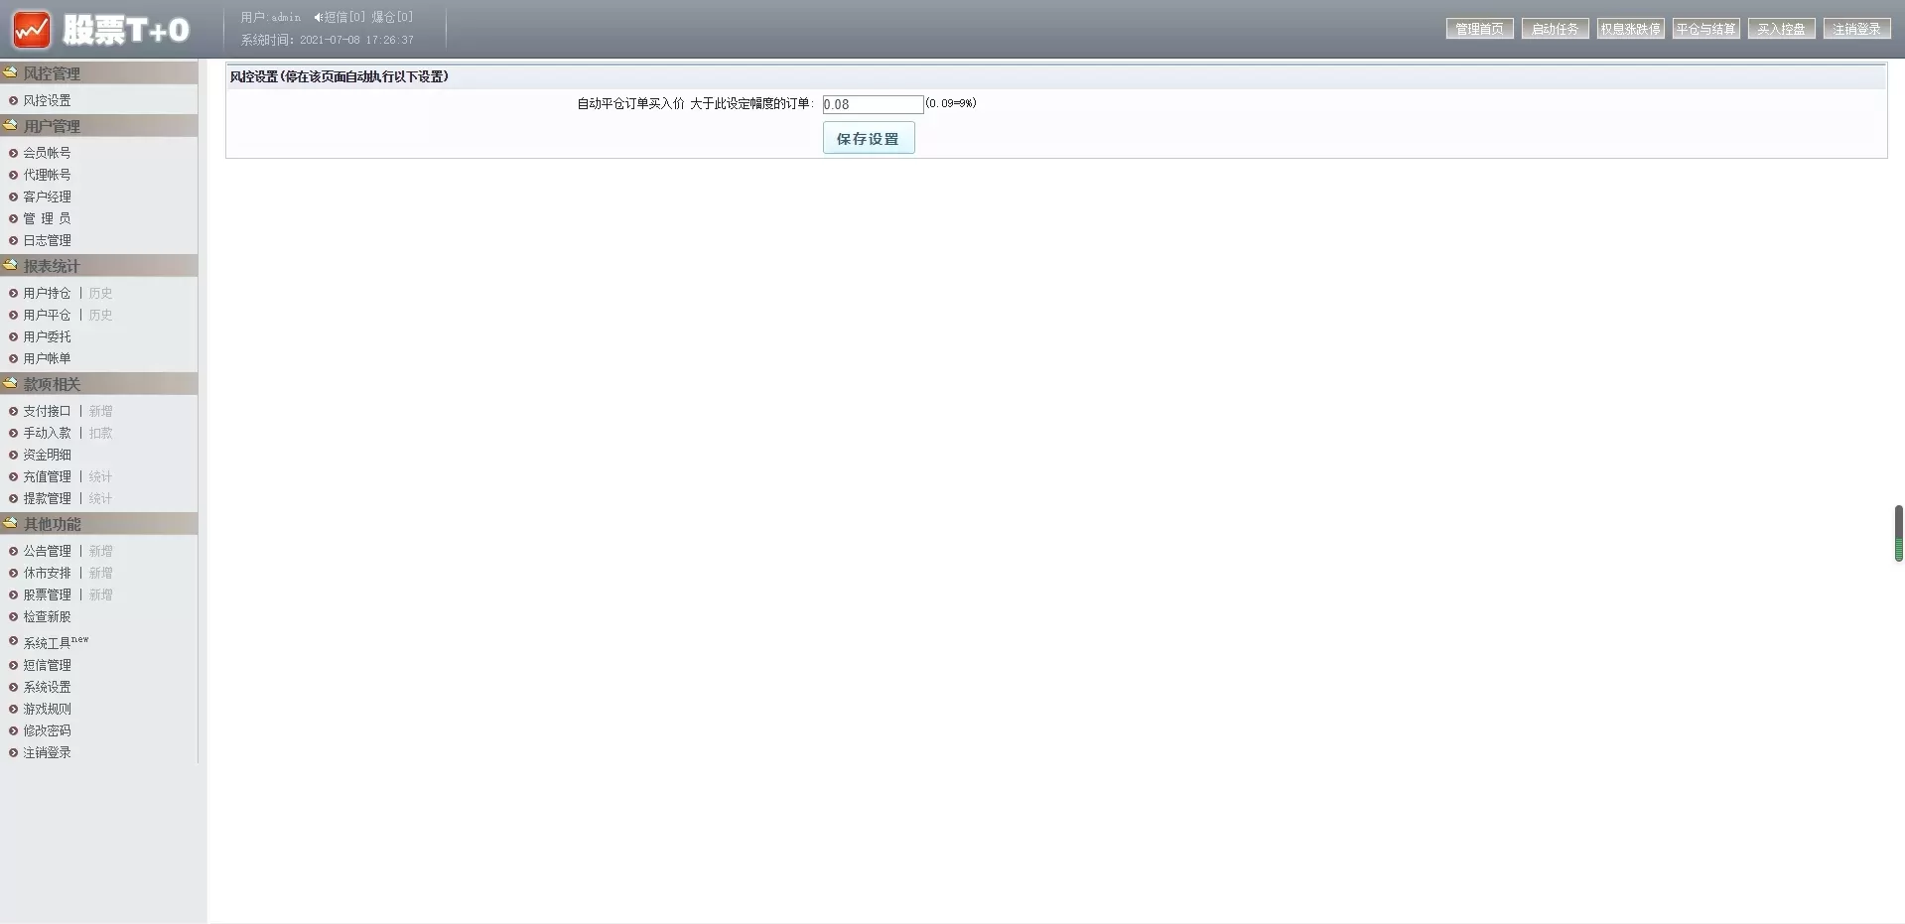Viewport: 1905px width, 924px height.
Task: Click the vertical scrollbar thumb at right edge
Action: point(1898,533)
